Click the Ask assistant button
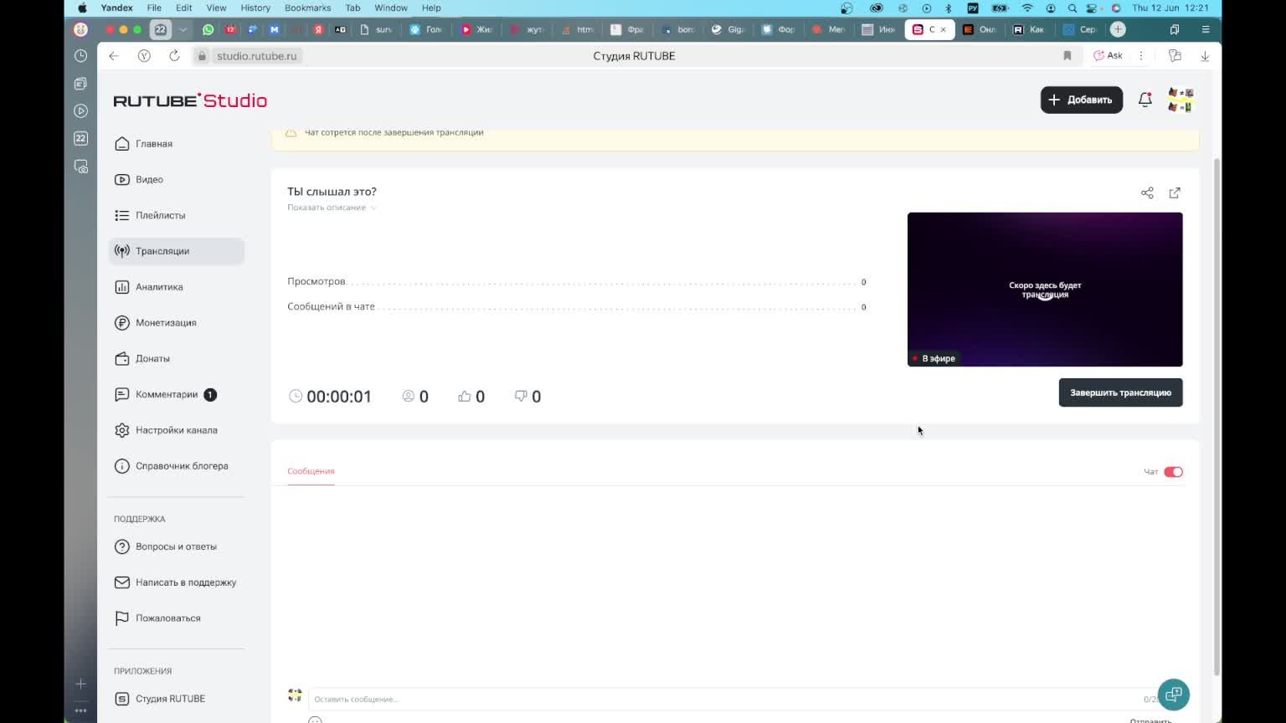Screen dimensions: 1286x723 click(x=1108, y=56)
